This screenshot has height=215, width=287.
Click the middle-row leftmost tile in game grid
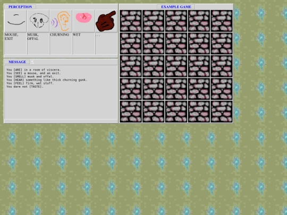point(131,66)
